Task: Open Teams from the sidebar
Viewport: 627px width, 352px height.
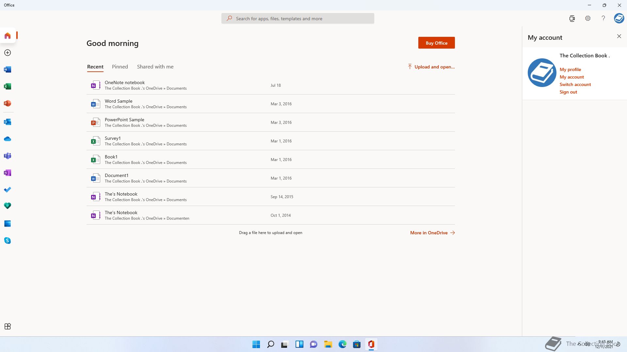Action: tap(8, 156)
